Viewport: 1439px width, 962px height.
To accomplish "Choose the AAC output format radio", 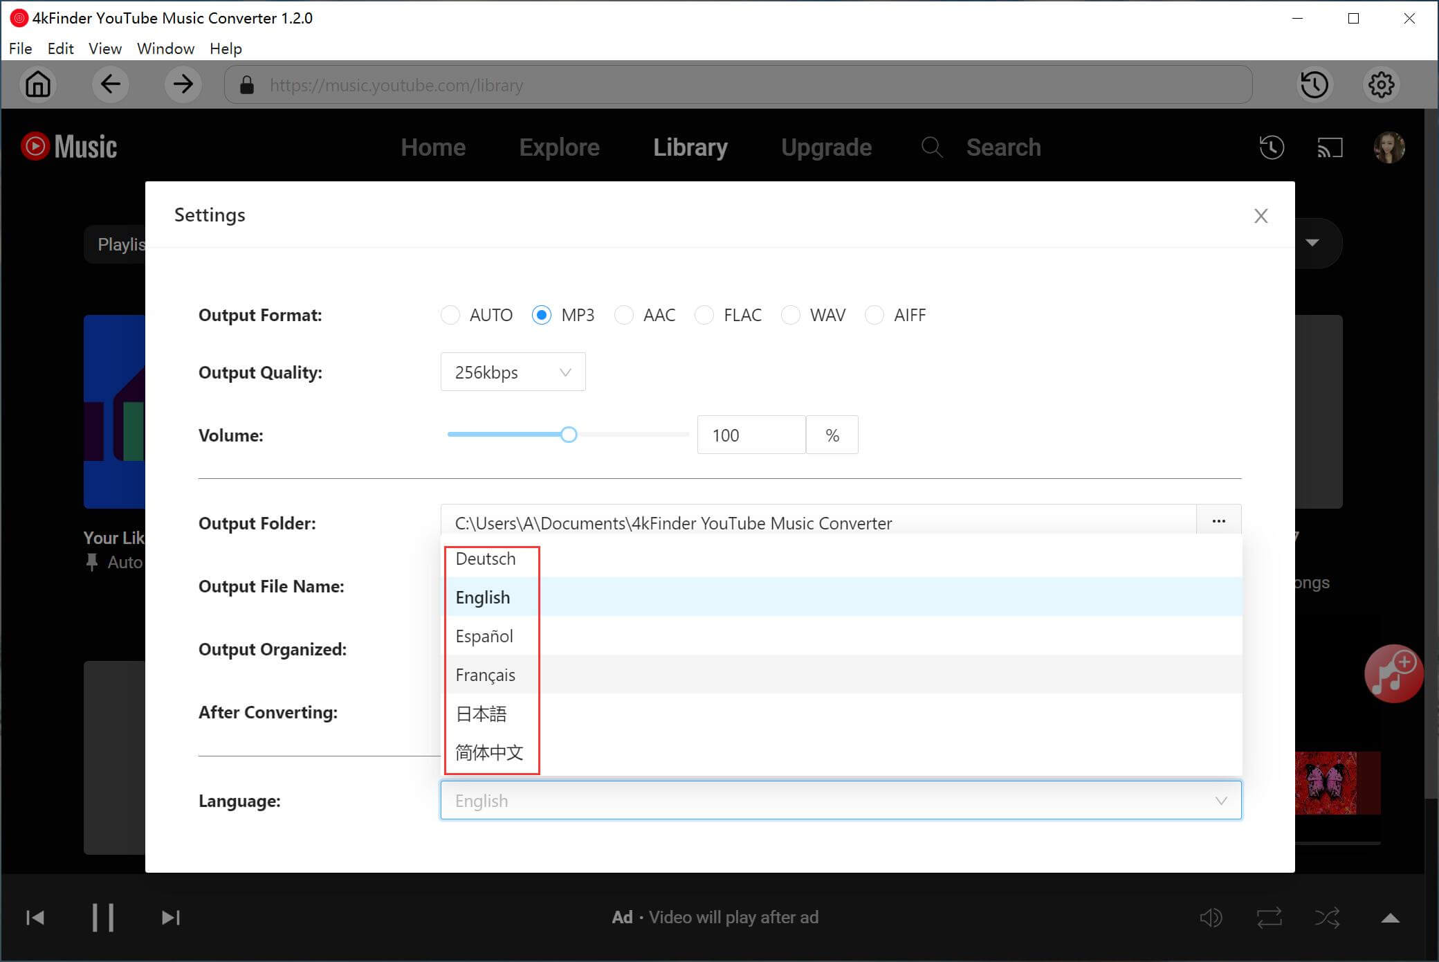I will click(624, 316).
